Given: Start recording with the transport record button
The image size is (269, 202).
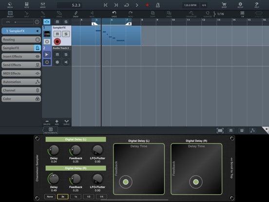Looking at the screenshot, I should point(147,5).
